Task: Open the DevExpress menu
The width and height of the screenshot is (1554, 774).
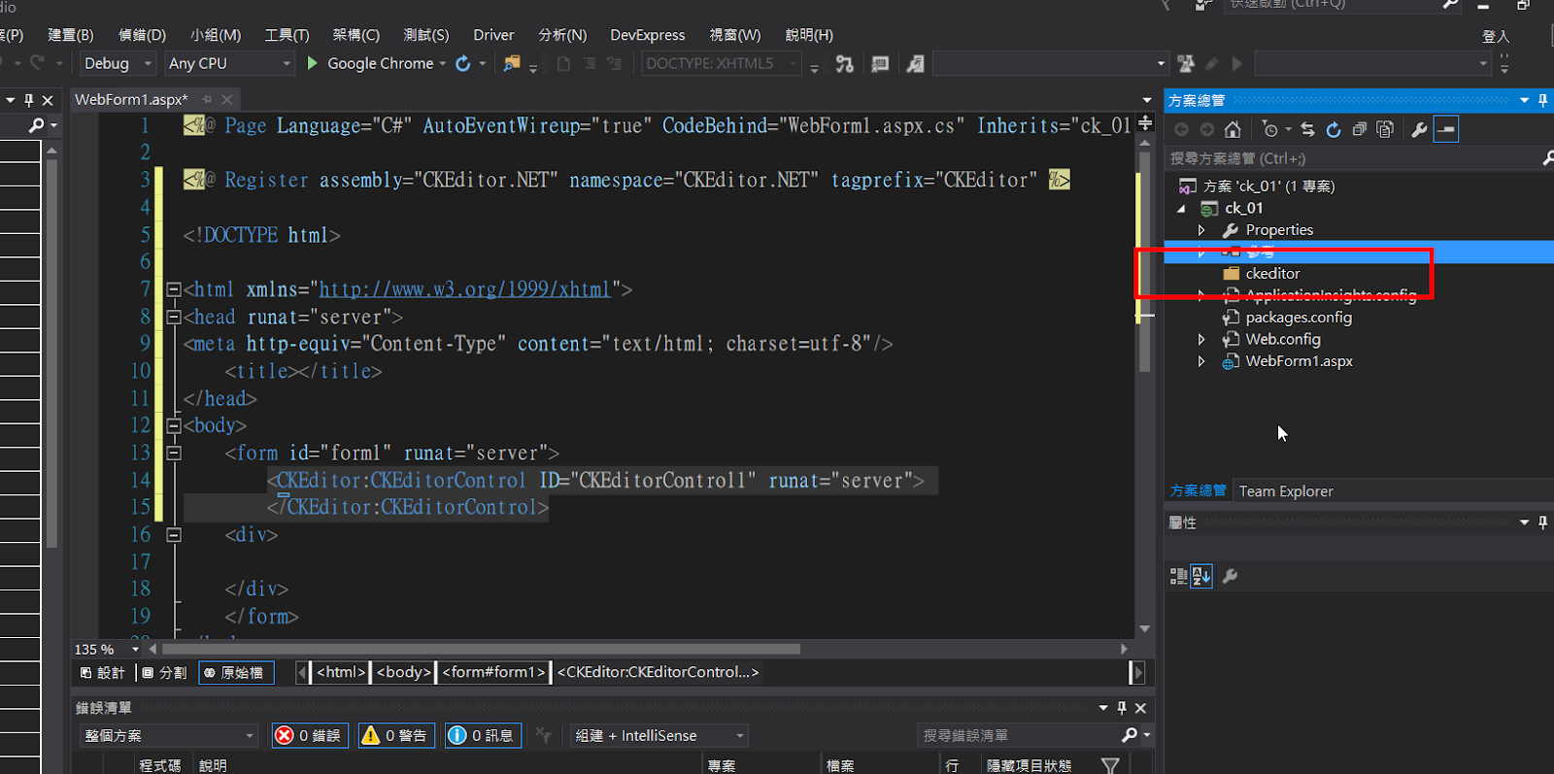Action: click(x=648, y=35)
